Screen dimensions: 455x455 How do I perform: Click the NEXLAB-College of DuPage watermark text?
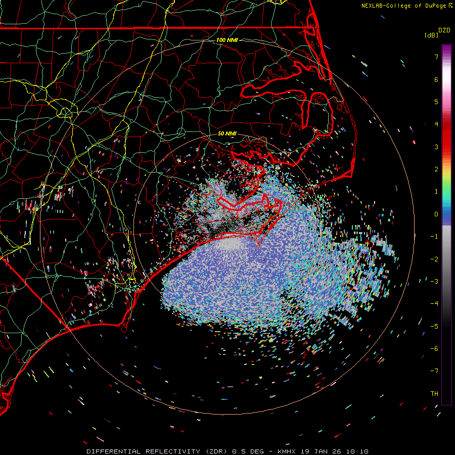click(x=406, y=6)
